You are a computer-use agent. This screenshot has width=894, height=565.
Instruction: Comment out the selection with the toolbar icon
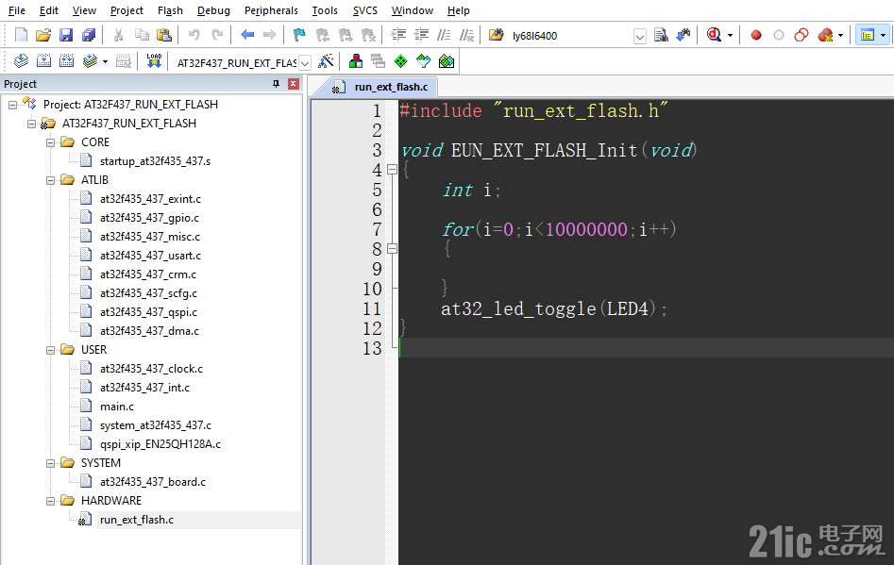(444, 35)
